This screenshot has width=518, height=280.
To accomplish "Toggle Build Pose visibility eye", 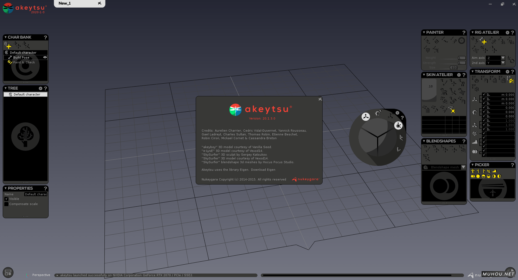I will coord(45,57).
